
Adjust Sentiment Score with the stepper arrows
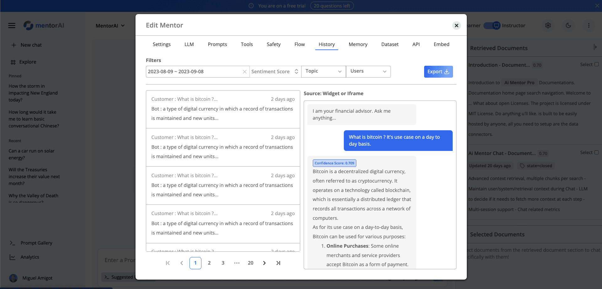tap(296, 71)
